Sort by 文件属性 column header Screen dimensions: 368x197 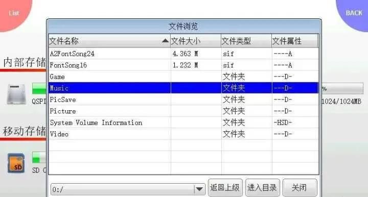tap(295, 41)
